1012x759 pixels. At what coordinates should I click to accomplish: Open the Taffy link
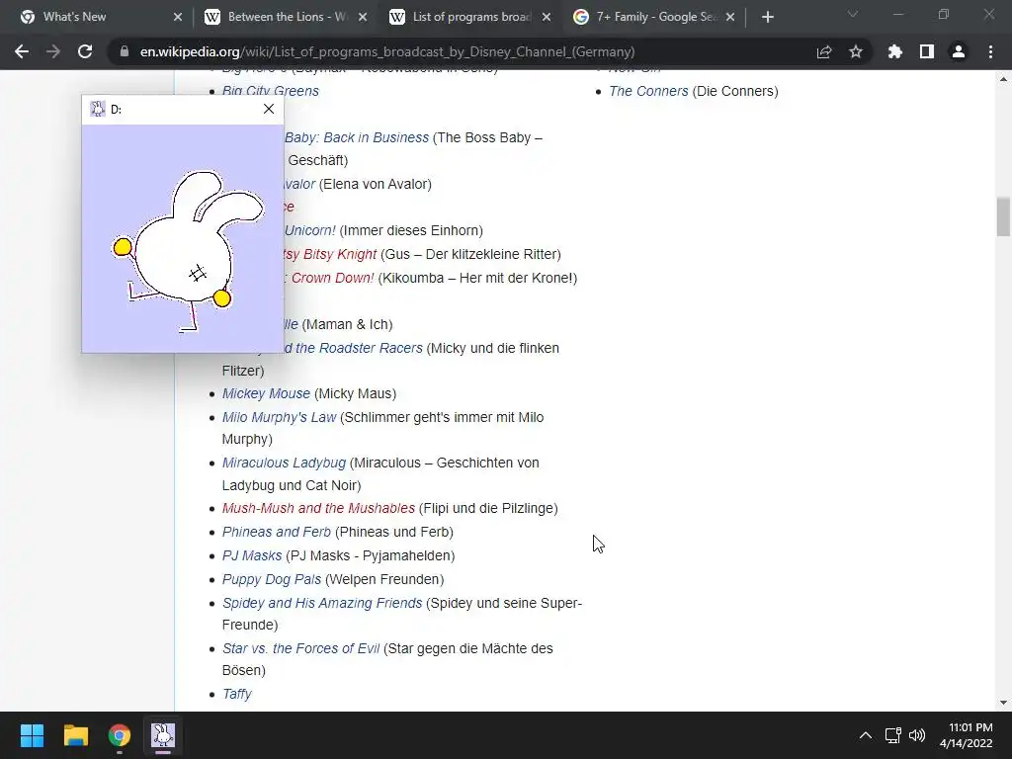237,694
